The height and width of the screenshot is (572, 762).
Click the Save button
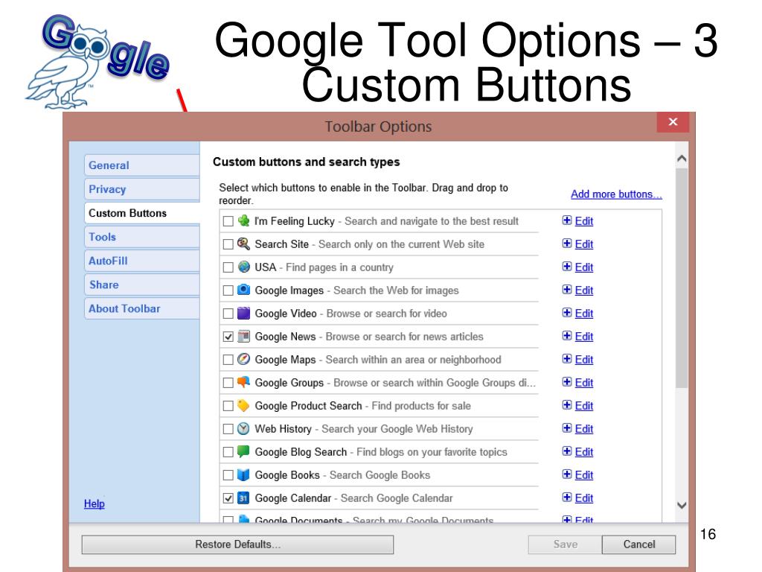[566, 544]
